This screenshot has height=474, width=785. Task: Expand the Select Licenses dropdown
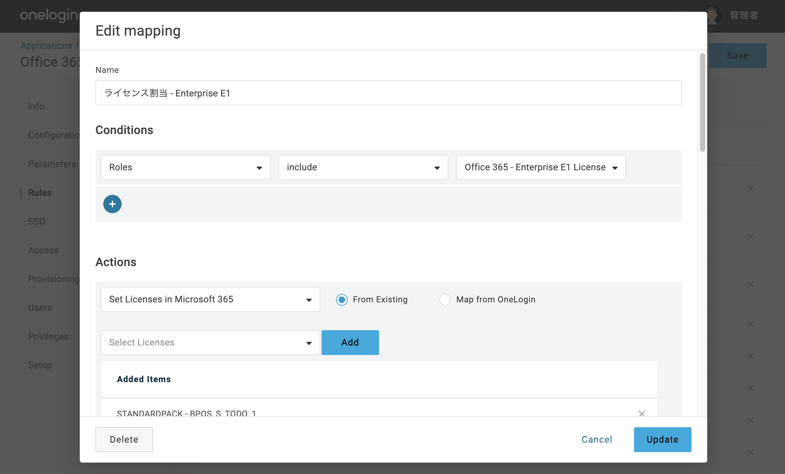210,343
